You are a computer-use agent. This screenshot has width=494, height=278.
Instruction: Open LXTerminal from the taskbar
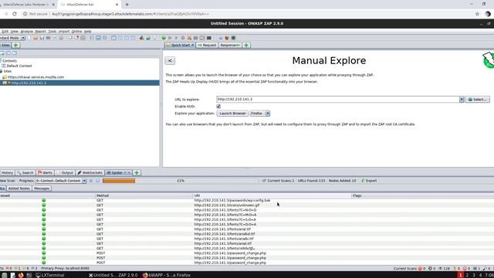tap(50, 275)
